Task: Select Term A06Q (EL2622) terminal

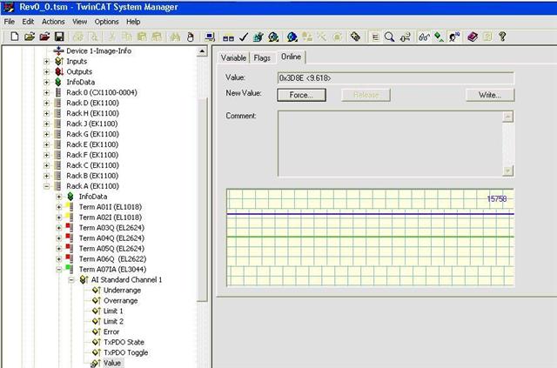Action: 112,258
